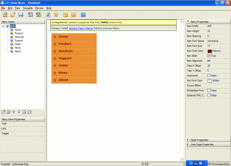Click the Maroon Item Font Color swatch
Screen dimensions: 231x166
(x=210, y=51)
